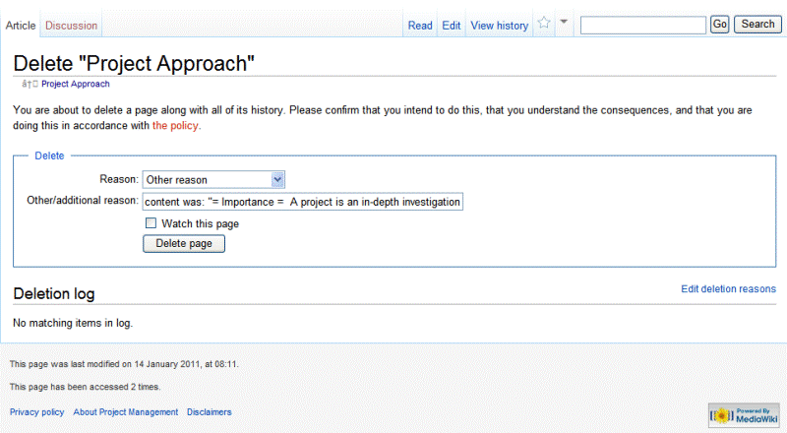Screen dimensions: 787x433
Task: Click the Delete fieldset legend
Action: (49, 155)
